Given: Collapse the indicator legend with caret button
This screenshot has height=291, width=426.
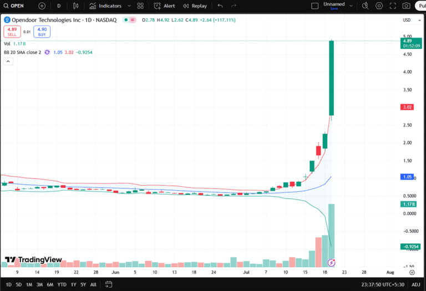Looking at the screenshot, I should (8, 62).
